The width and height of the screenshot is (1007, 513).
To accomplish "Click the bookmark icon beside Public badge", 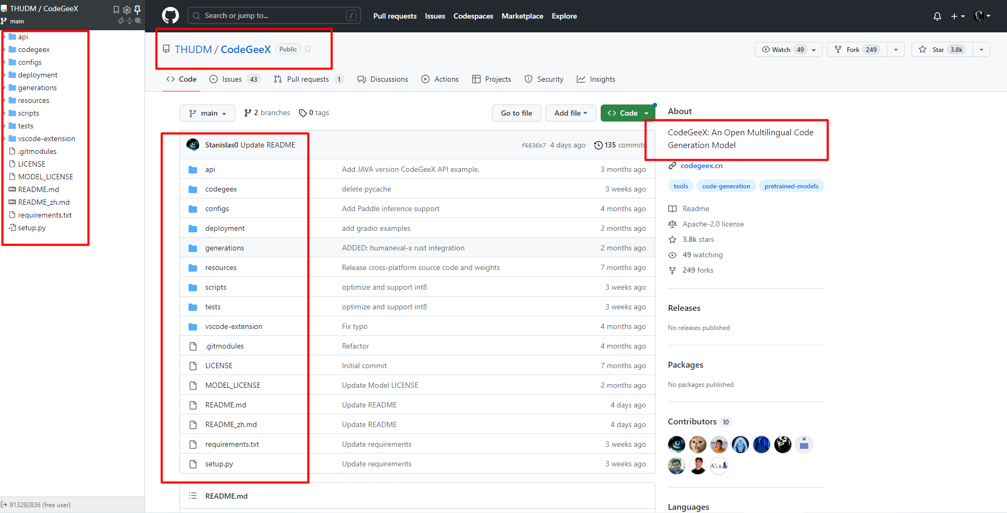I will (308, 49).
